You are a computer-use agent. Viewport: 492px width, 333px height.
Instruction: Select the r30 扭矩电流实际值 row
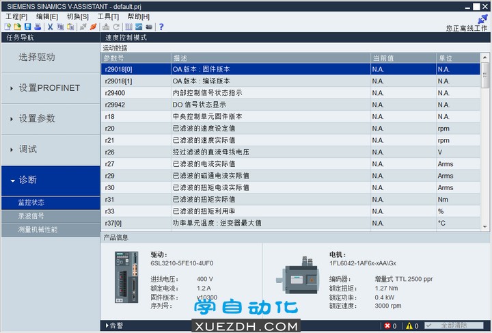[290, 187]
